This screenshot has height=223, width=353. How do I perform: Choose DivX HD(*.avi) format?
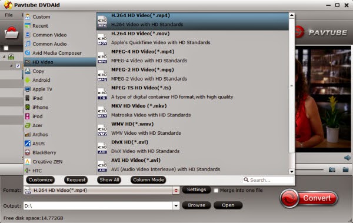tap(192, 148)
